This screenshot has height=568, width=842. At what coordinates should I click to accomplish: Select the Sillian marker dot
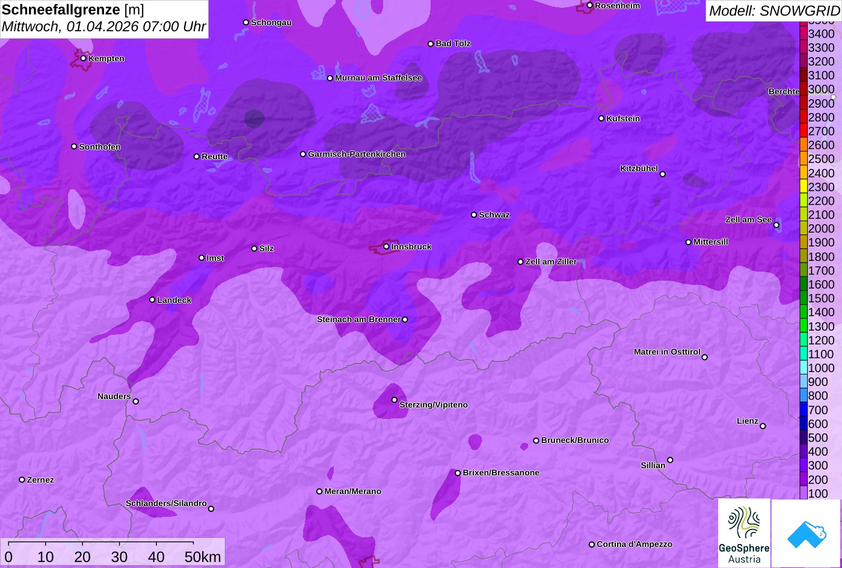[x=670, y=460]
